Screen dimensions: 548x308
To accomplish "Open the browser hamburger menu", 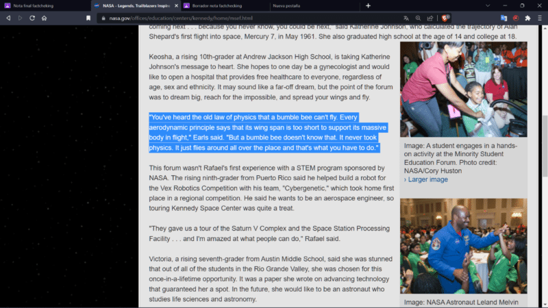I will click(539, 18).
